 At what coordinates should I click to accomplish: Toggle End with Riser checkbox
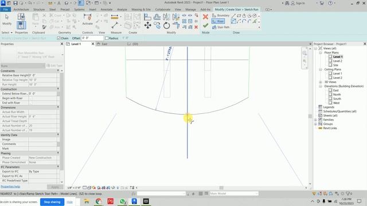pos(30,103)
